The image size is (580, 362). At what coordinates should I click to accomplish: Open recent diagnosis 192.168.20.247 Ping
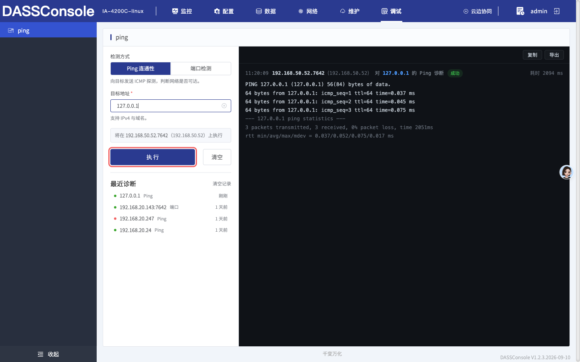click(171, 219)
